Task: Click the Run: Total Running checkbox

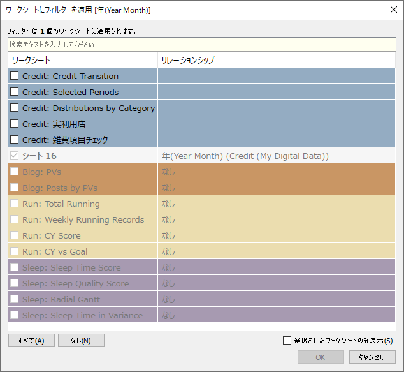Action: point(15,204)
